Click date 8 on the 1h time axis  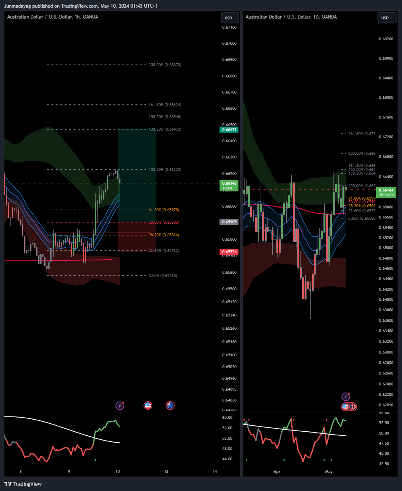click(x=21, y=472)
